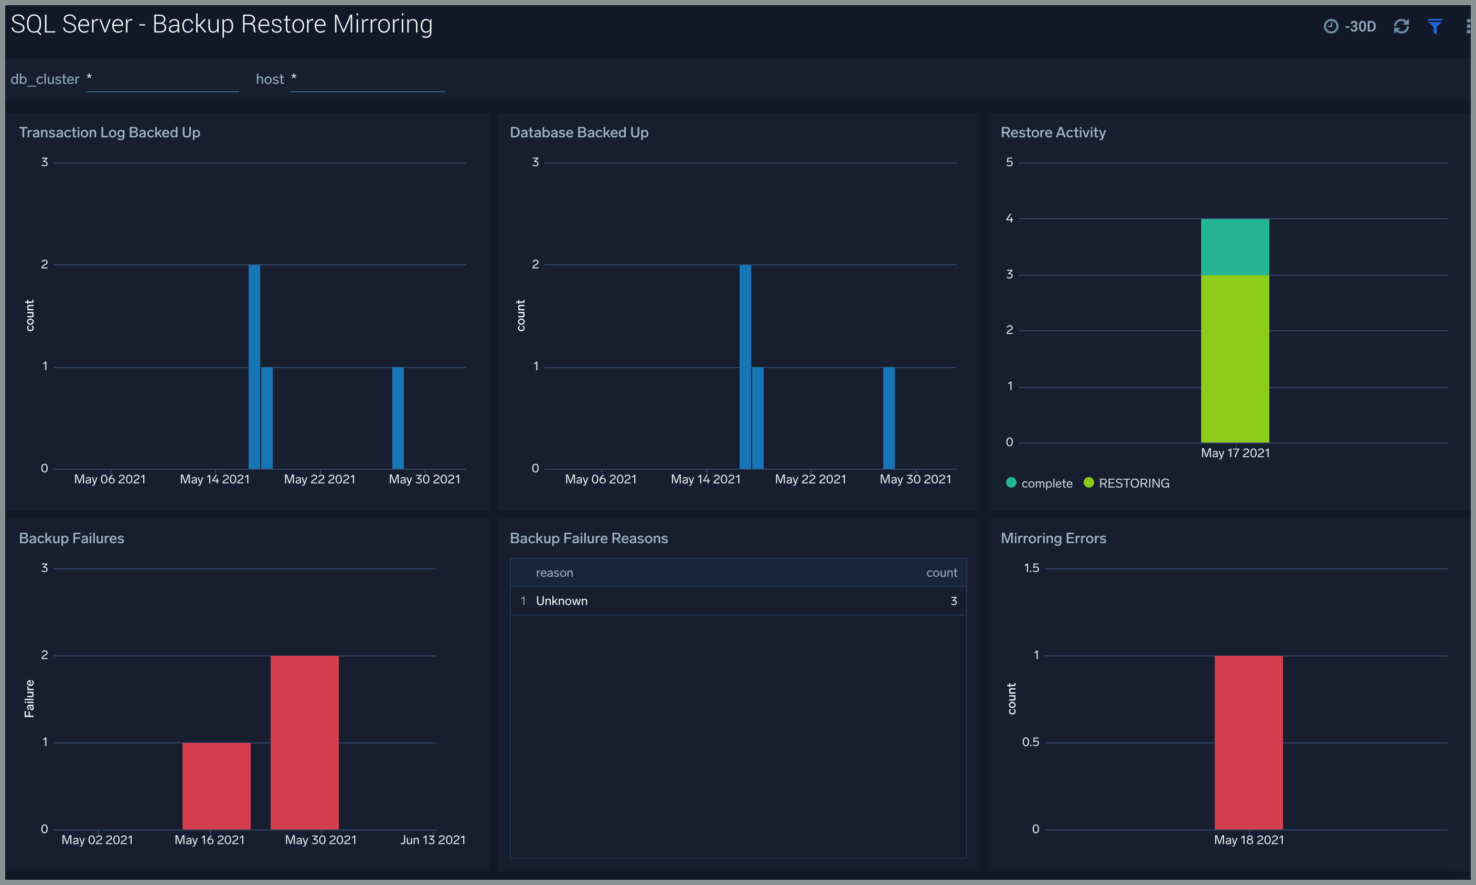This screenshot has width=1476, height=885.
Task: Click the rightmost bar in Database Backed Up chart
Action: pyautogui.click(x=889, y=418)
